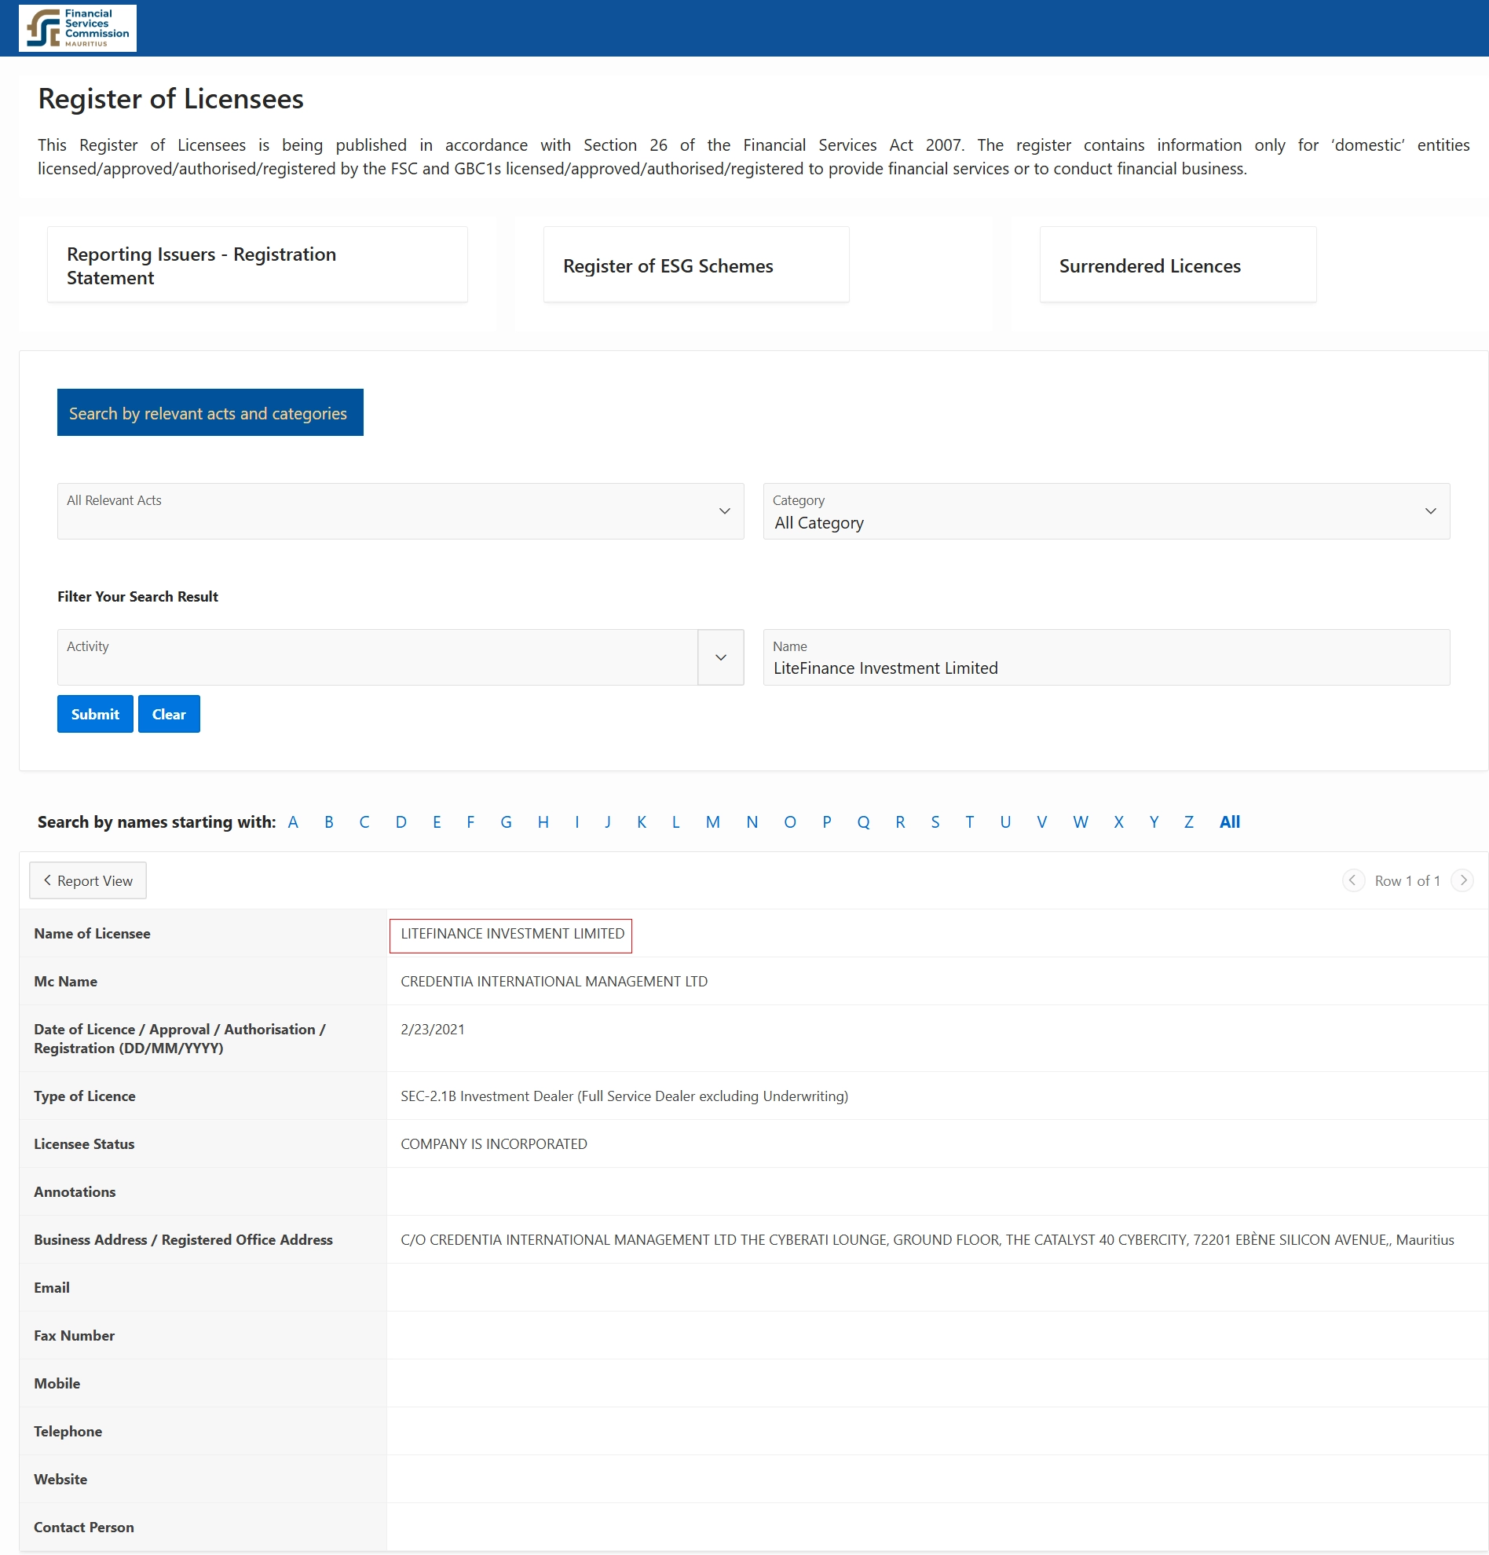The image size is (1489, 1555).
Task: Filter names starting with I
Action: pyautogui.click(x=577, y=822)
